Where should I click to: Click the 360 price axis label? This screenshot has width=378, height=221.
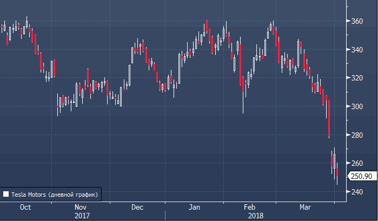(x=356, y=22)
